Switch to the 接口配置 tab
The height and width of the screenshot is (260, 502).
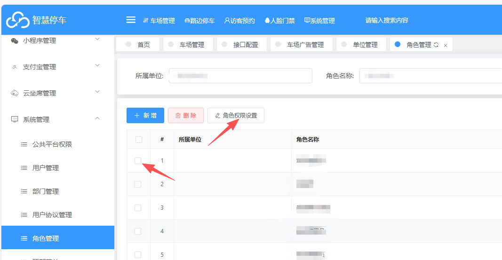pyautogui.click(x=242, y=45)
